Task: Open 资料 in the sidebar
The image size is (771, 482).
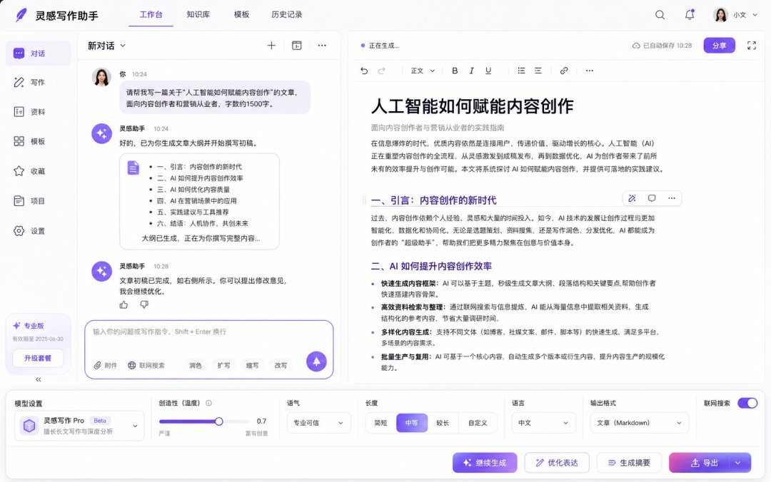Action: (38, 112)
